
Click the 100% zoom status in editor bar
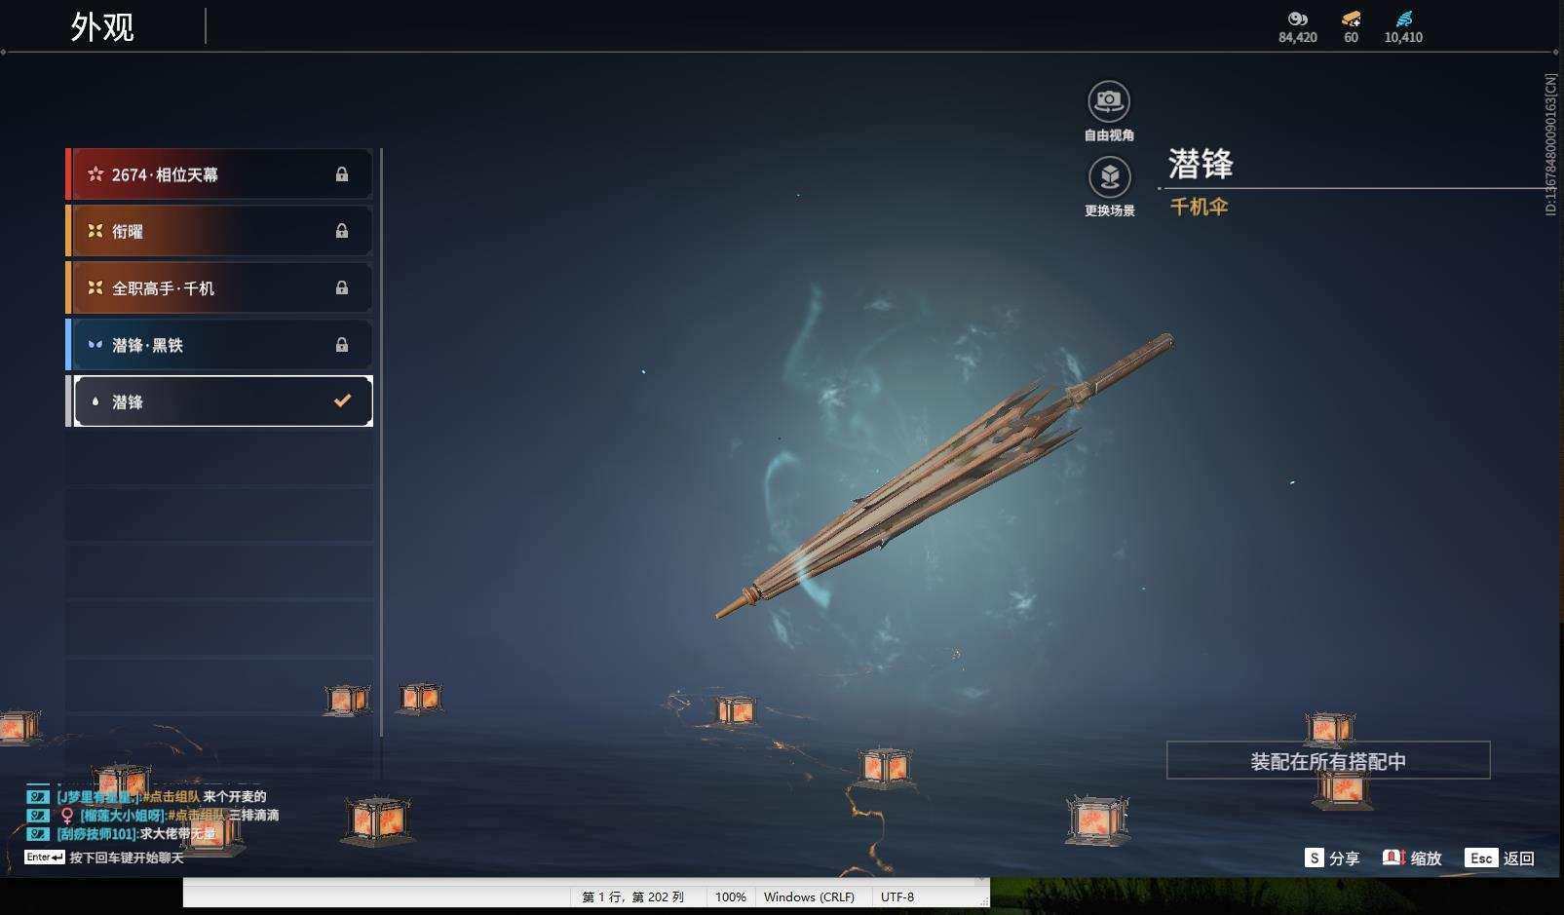[731, 897]
